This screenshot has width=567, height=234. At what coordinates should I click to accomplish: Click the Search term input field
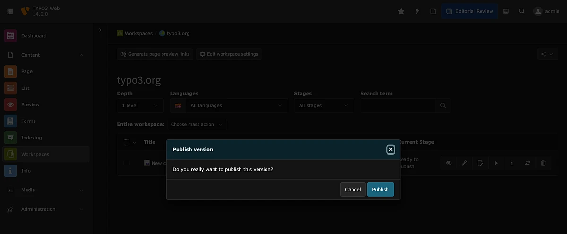tap(398, 106)
